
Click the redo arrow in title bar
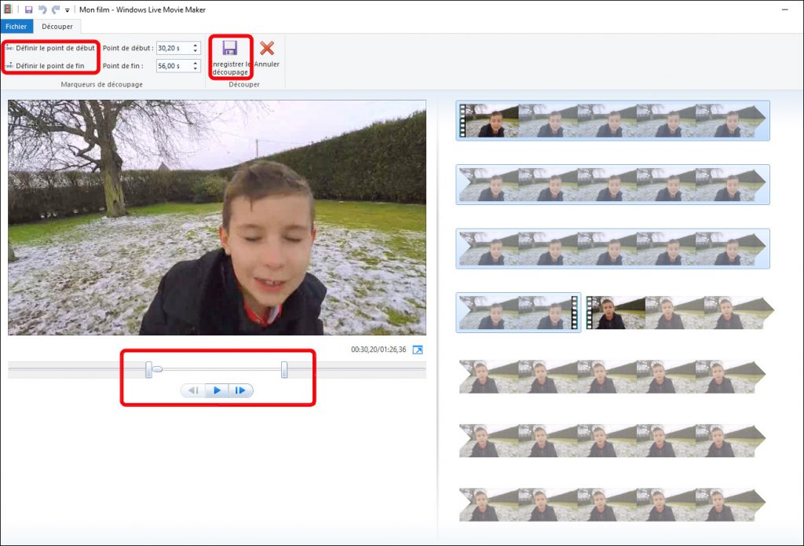pos(54,9)
